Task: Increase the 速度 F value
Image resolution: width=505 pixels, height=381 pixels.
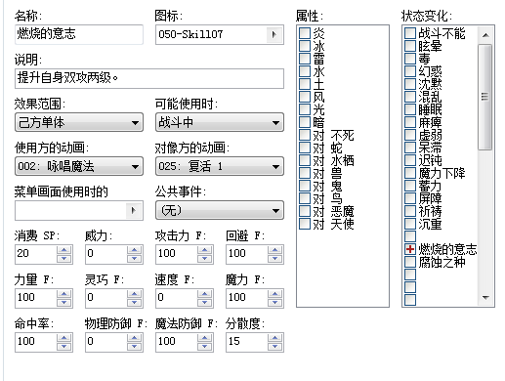Action: pyautogui.click(x=205, y=294)
